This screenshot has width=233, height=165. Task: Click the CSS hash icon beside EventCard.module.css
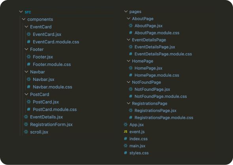tap(29, 42)
